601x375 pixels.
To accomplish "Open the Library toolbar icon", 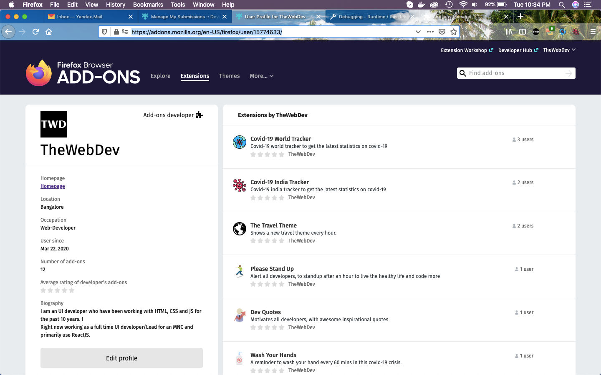I will point(509,32).
